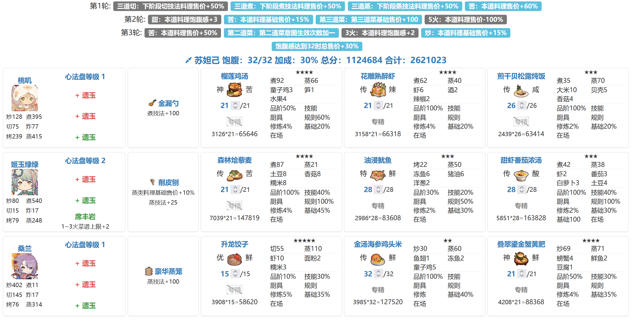This screenshot has height=321, width=632.
Task: Adjust quantity stepper for 油浸鱿鱼
Action: [378, 189]
